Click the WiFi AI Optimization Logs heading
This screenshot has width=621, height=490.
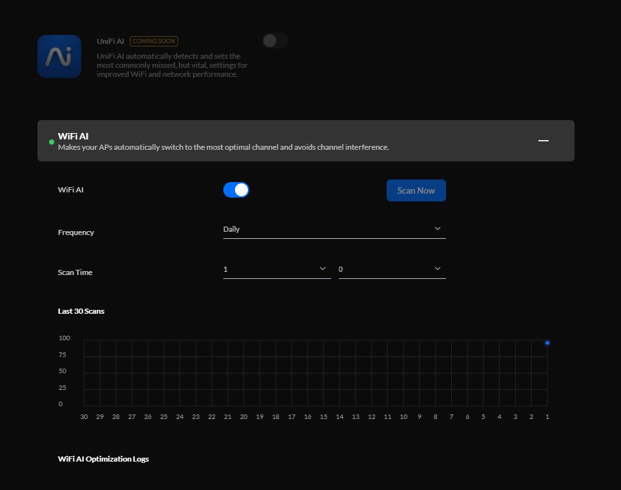[x=103, y=459]
